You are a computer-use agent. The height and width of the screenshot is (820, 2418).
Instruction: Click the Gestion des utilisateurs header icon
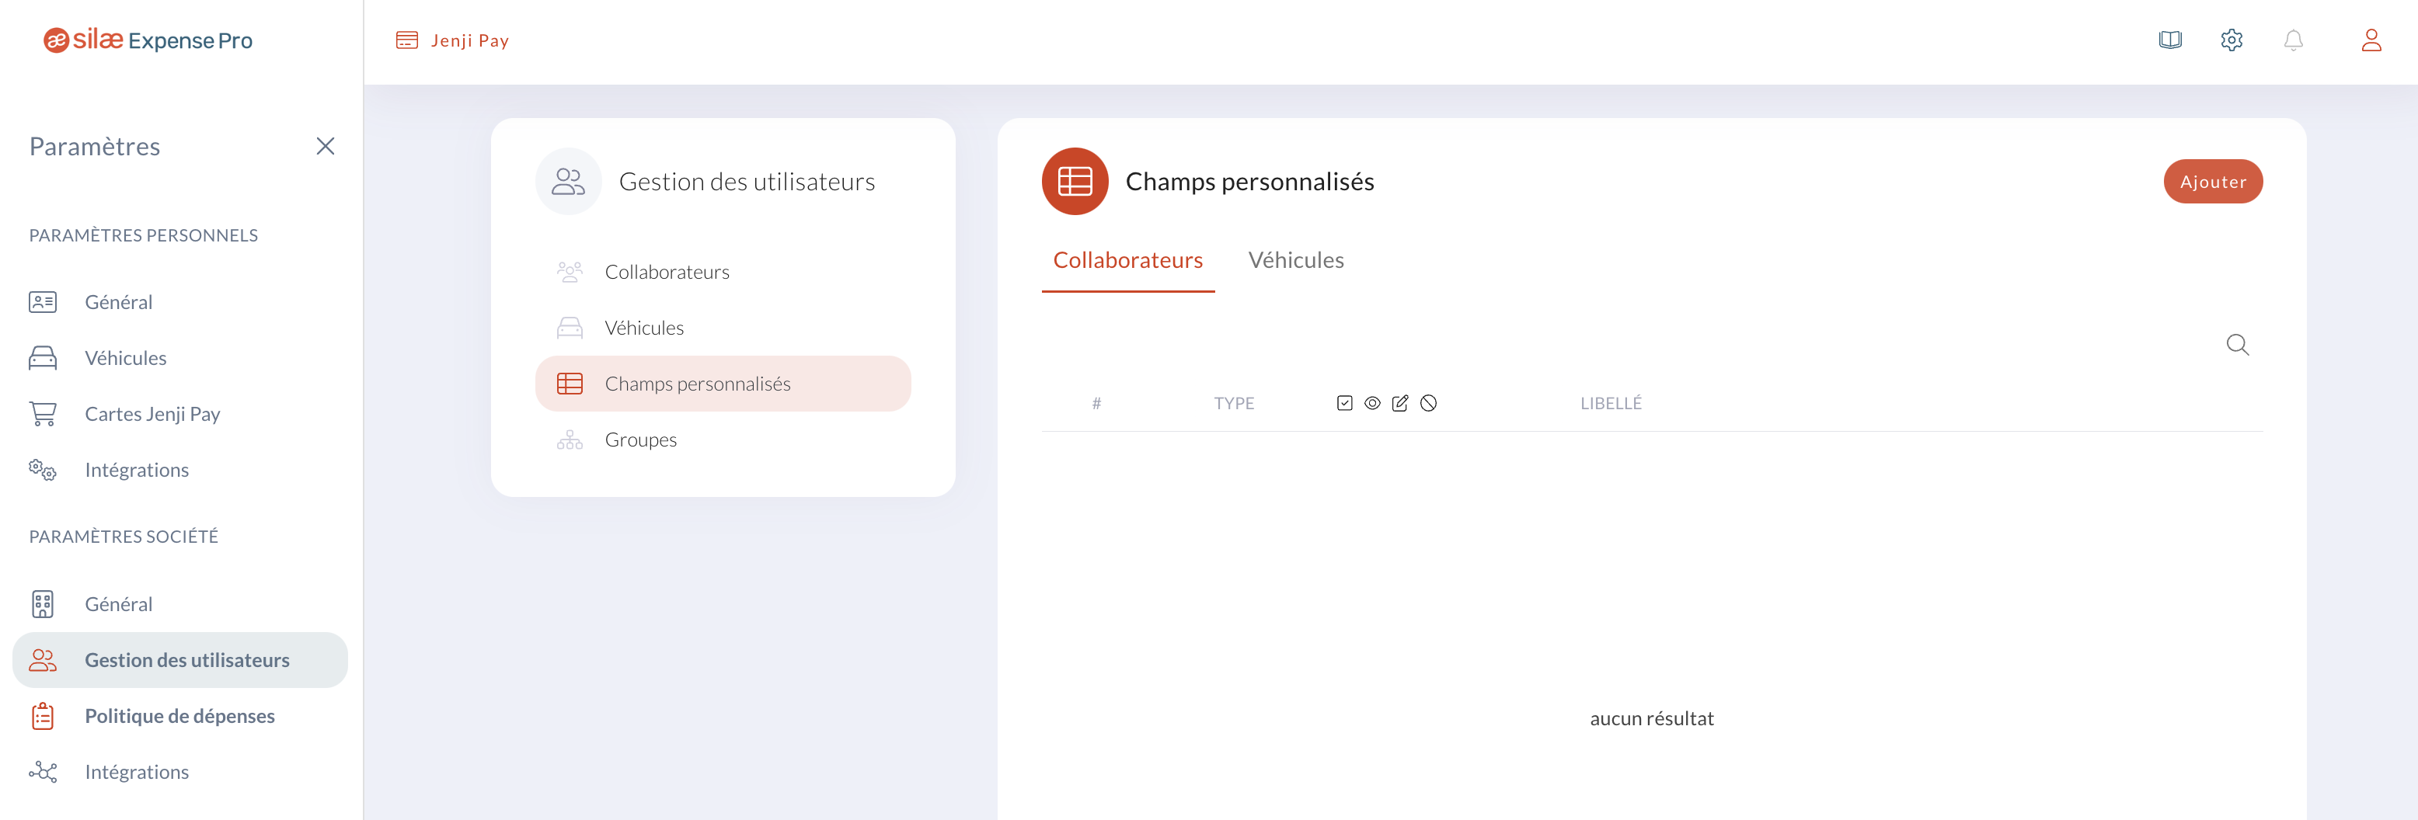coord(568,181)
